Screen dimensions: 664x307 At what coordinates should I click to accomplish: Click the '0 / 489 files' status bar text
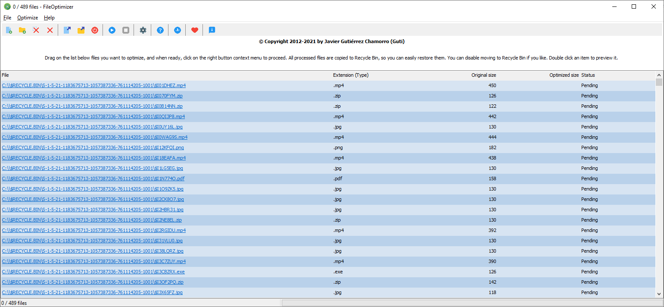coord(14,303)
